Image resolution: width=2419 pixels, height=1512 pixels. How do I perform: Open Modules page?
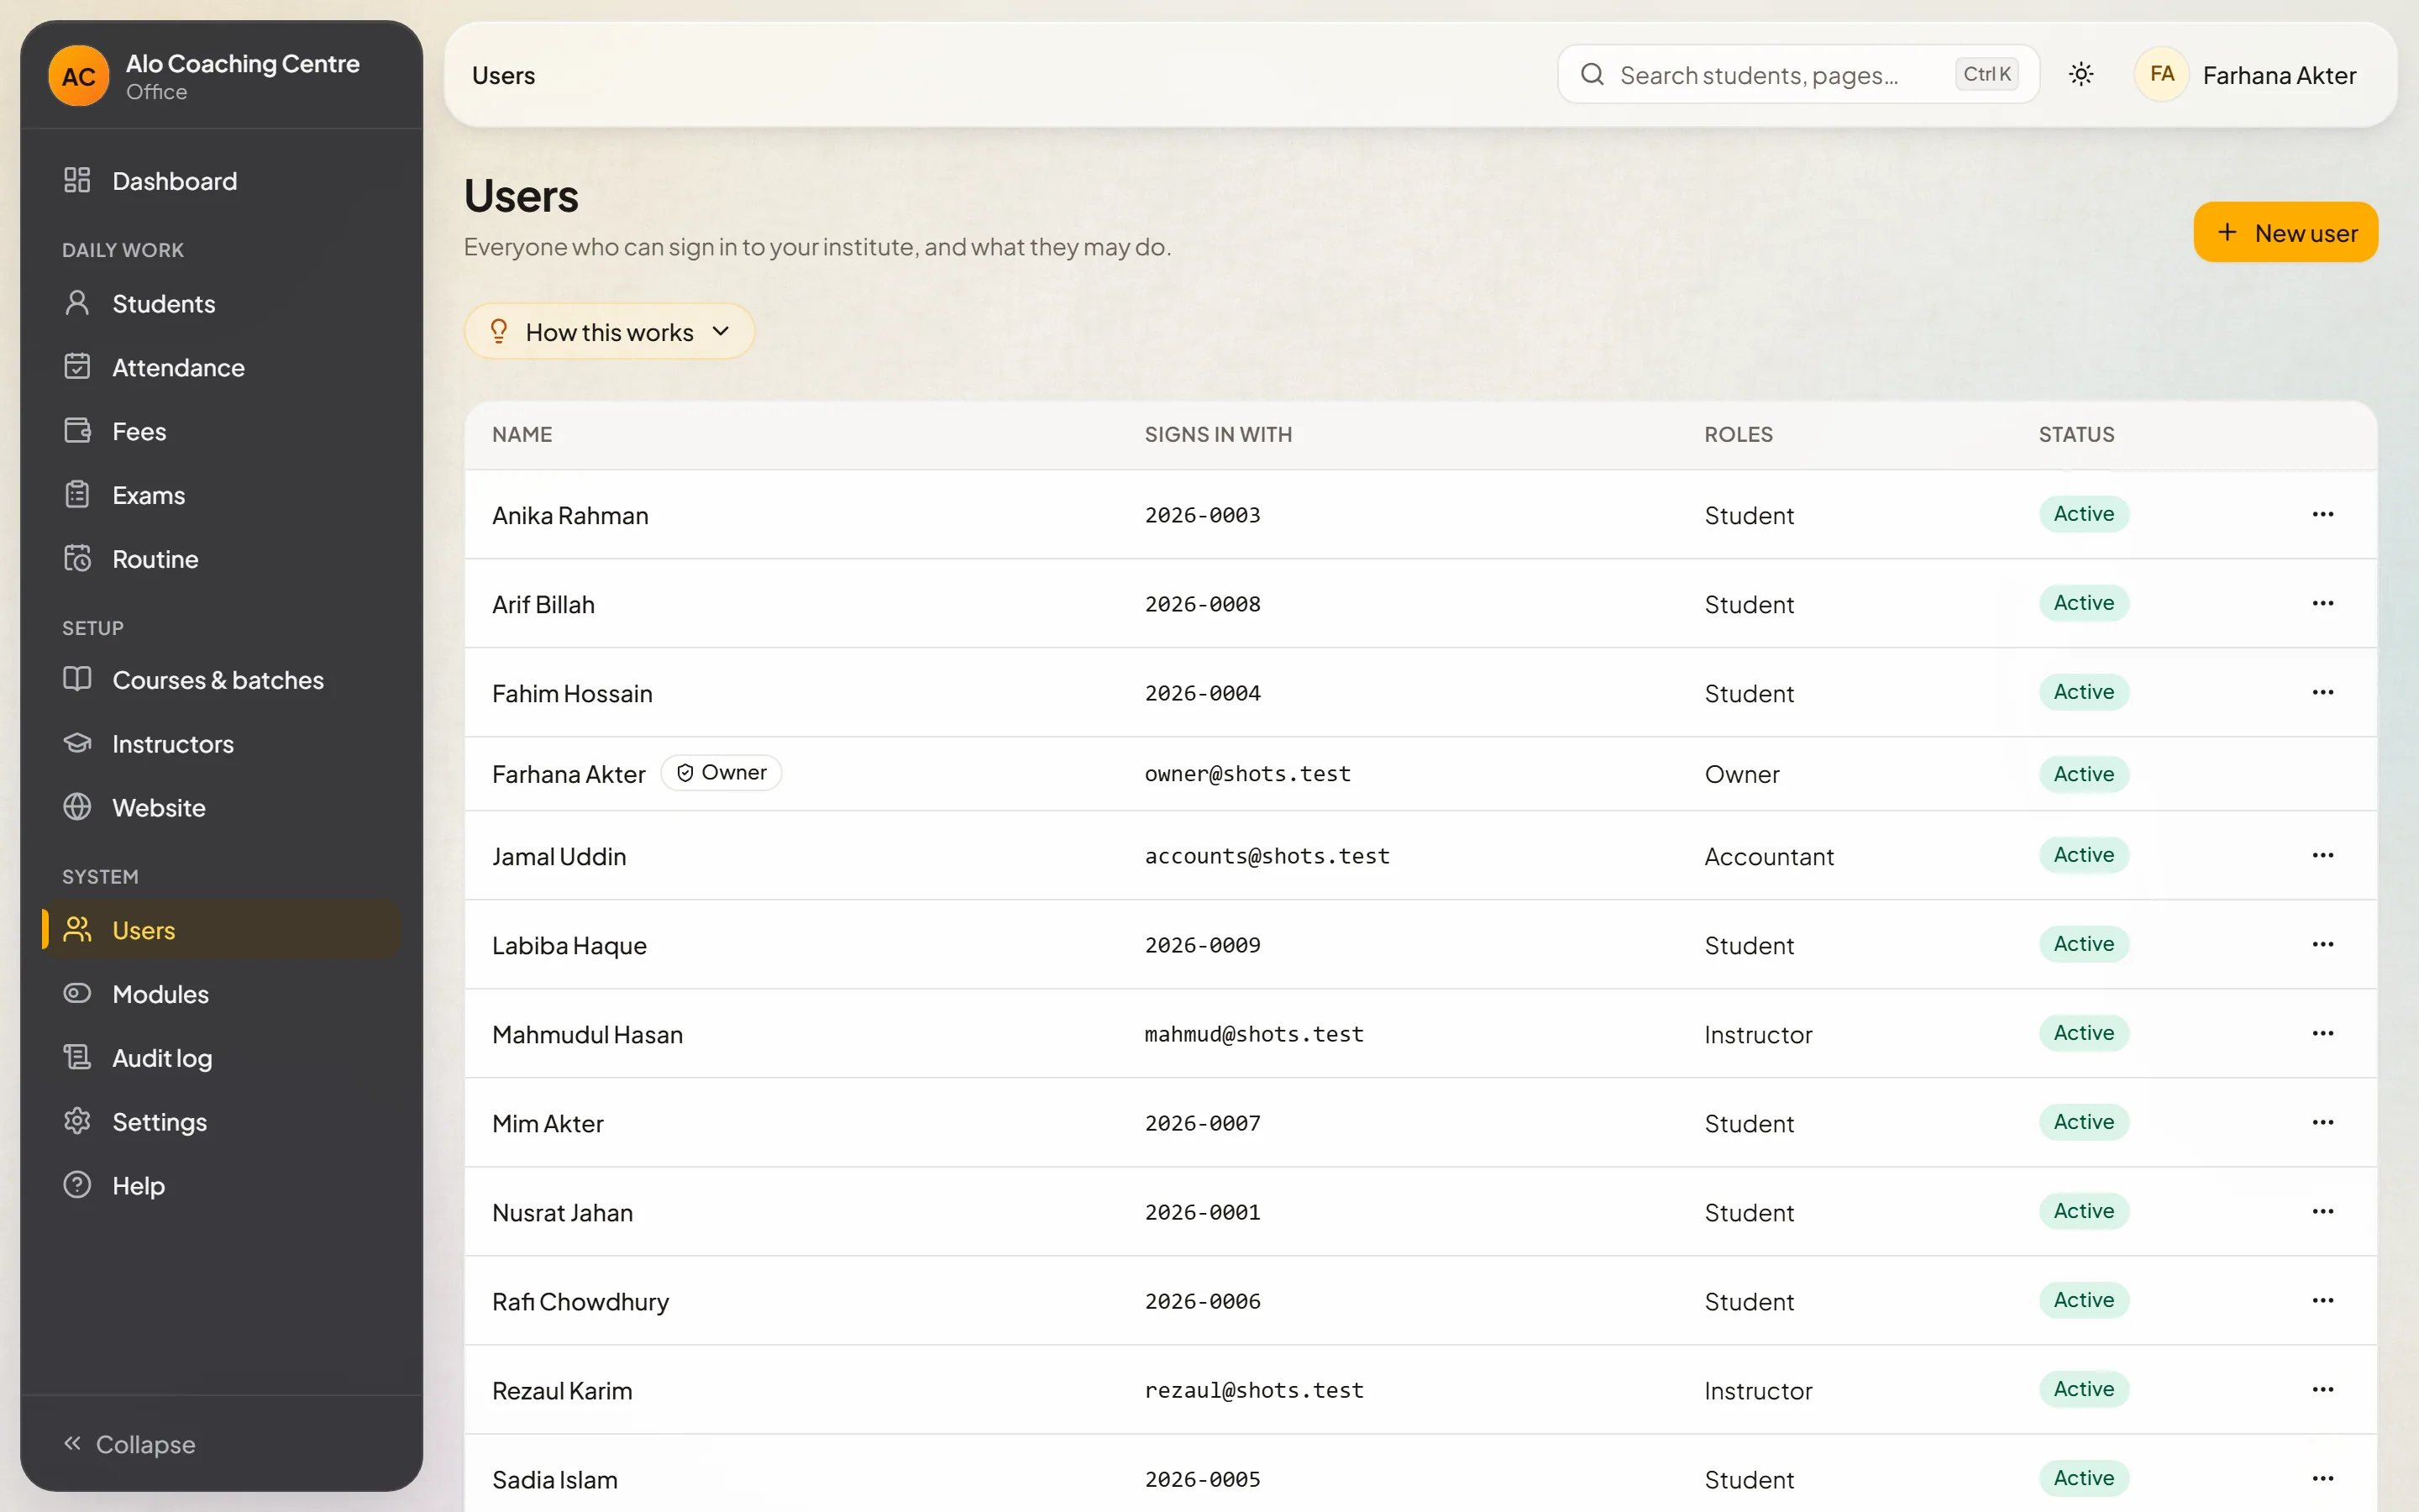(x=221, y=994)
